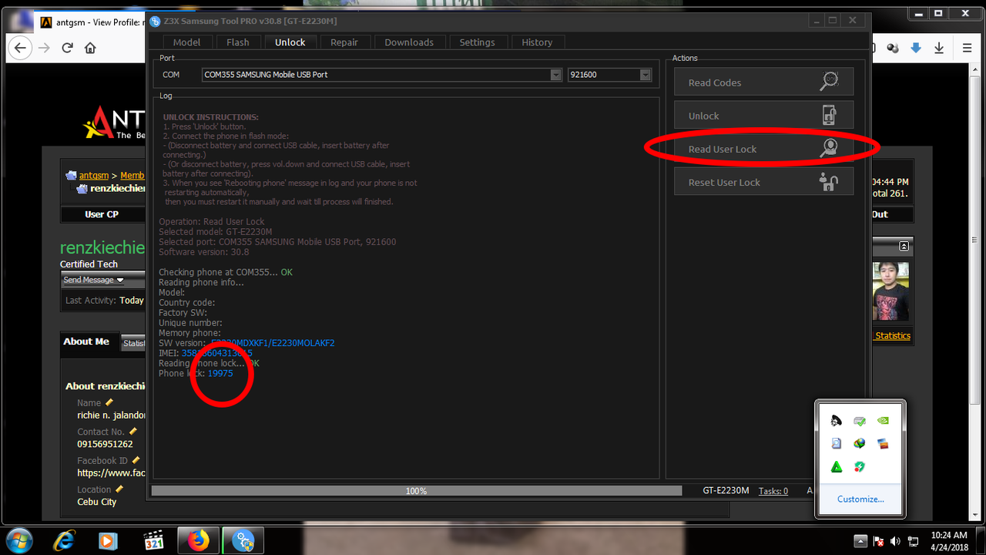Click the Firefox taskbar icon
The width and height of the screenshot is (986, 555).
(199, 540)
